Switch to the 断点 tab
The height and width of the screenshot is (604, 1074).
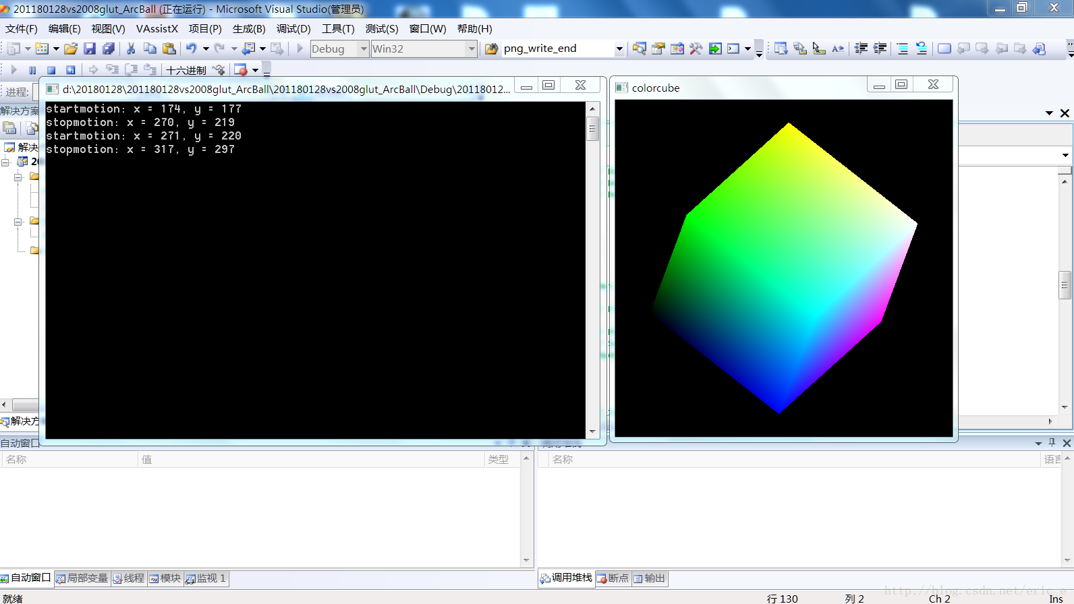tap(613, 578)
